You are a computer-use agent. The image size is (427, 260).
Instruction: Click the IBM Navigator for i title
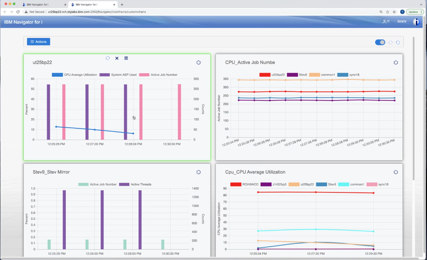click(x=23, y=22)
